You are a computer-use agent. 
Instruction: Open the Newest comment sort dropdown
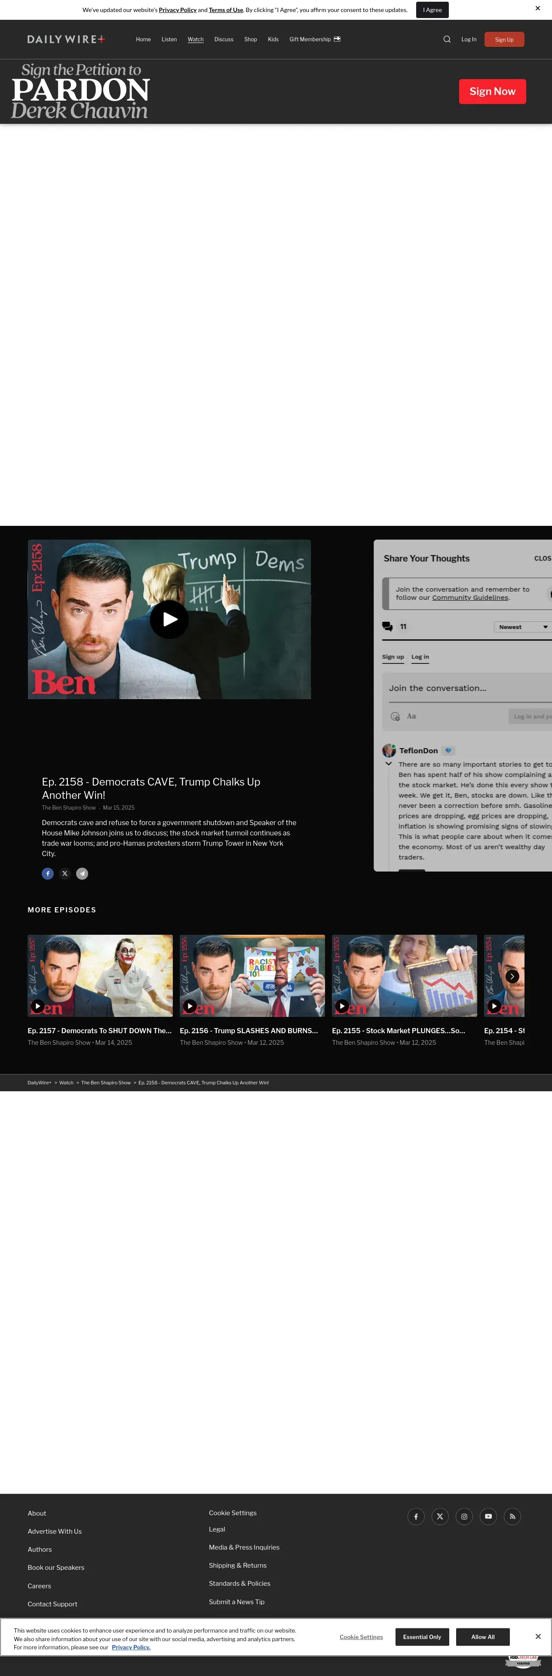[x=523, y=626]
